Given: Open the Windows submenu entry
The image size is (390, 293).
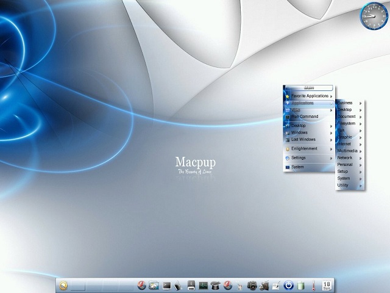Looking at the screenshot, I should [x=309, y=132].
